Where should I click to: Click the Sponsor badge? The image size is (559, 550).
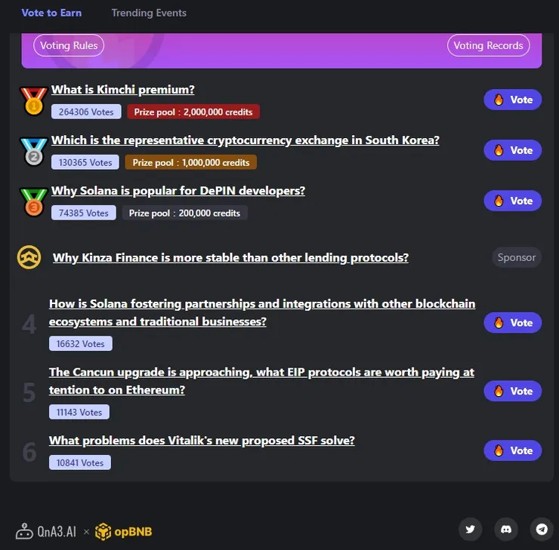tap(517, 257)
